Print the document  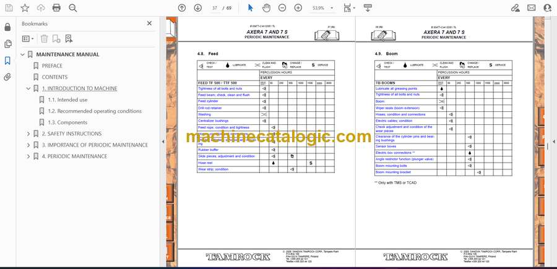pos(56,8)
